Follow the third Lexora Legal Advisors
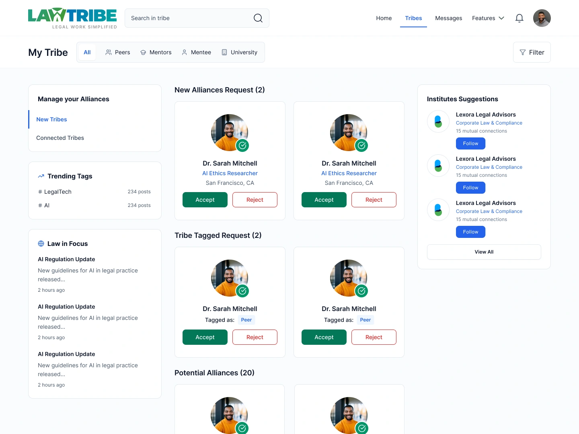 tap(470, 232)
